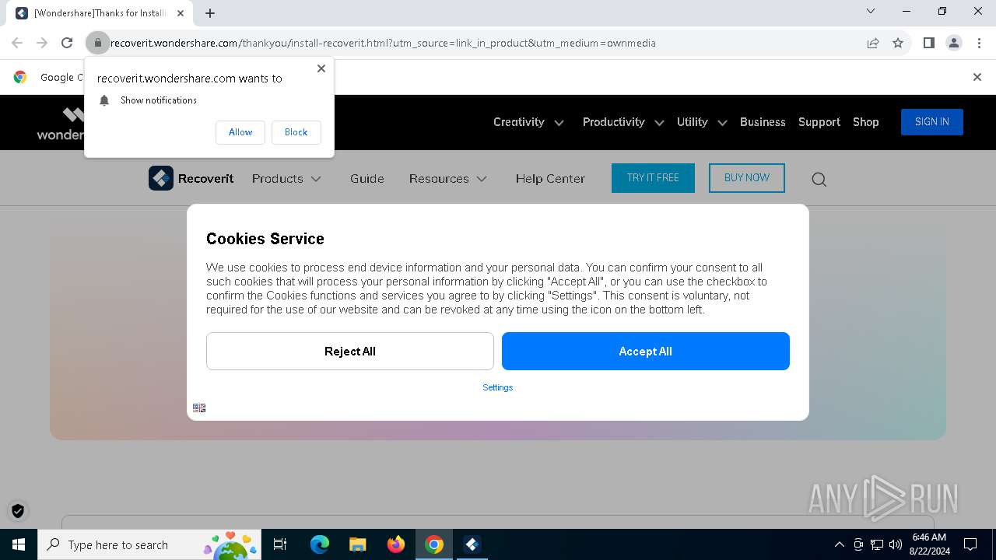The height and width of the screenshot is (560, 996).
Task: Accept all cookies
Action: pyautogui.click(x=646, y=352)
